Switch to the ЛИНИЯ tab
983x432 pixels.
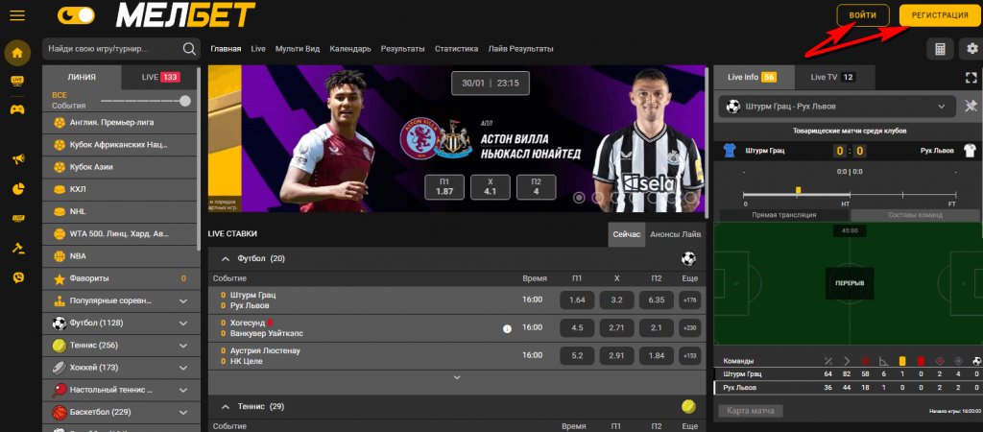click(82, 77)
